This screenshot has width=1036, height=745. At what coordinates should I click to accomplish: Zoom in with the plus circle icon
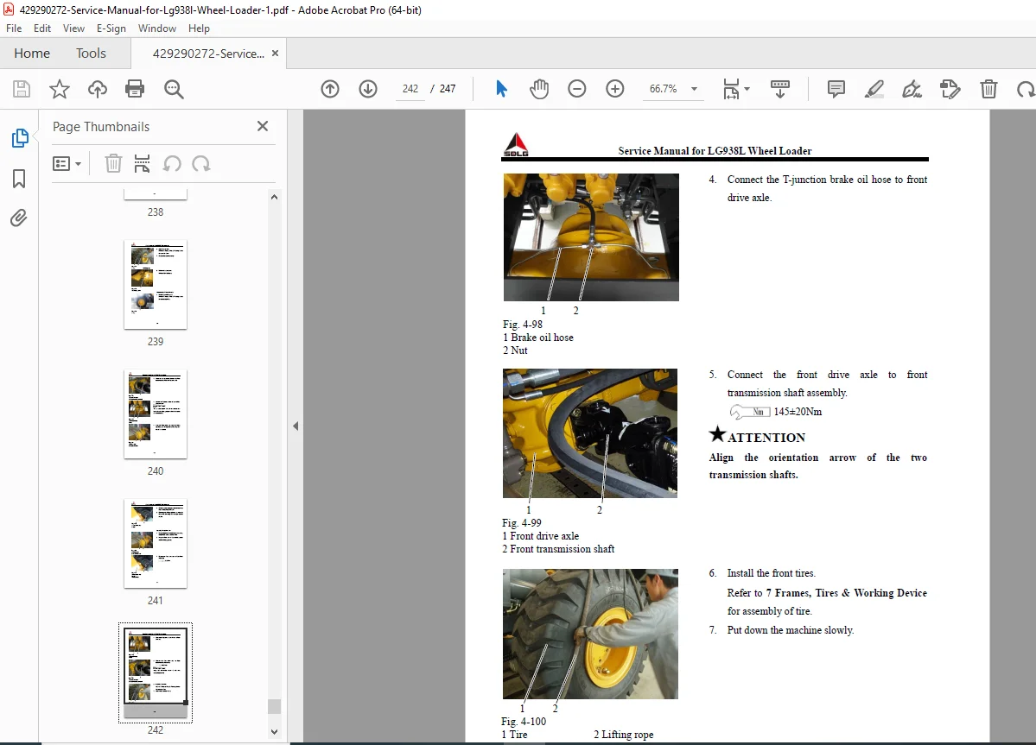(x=615, y=88)
